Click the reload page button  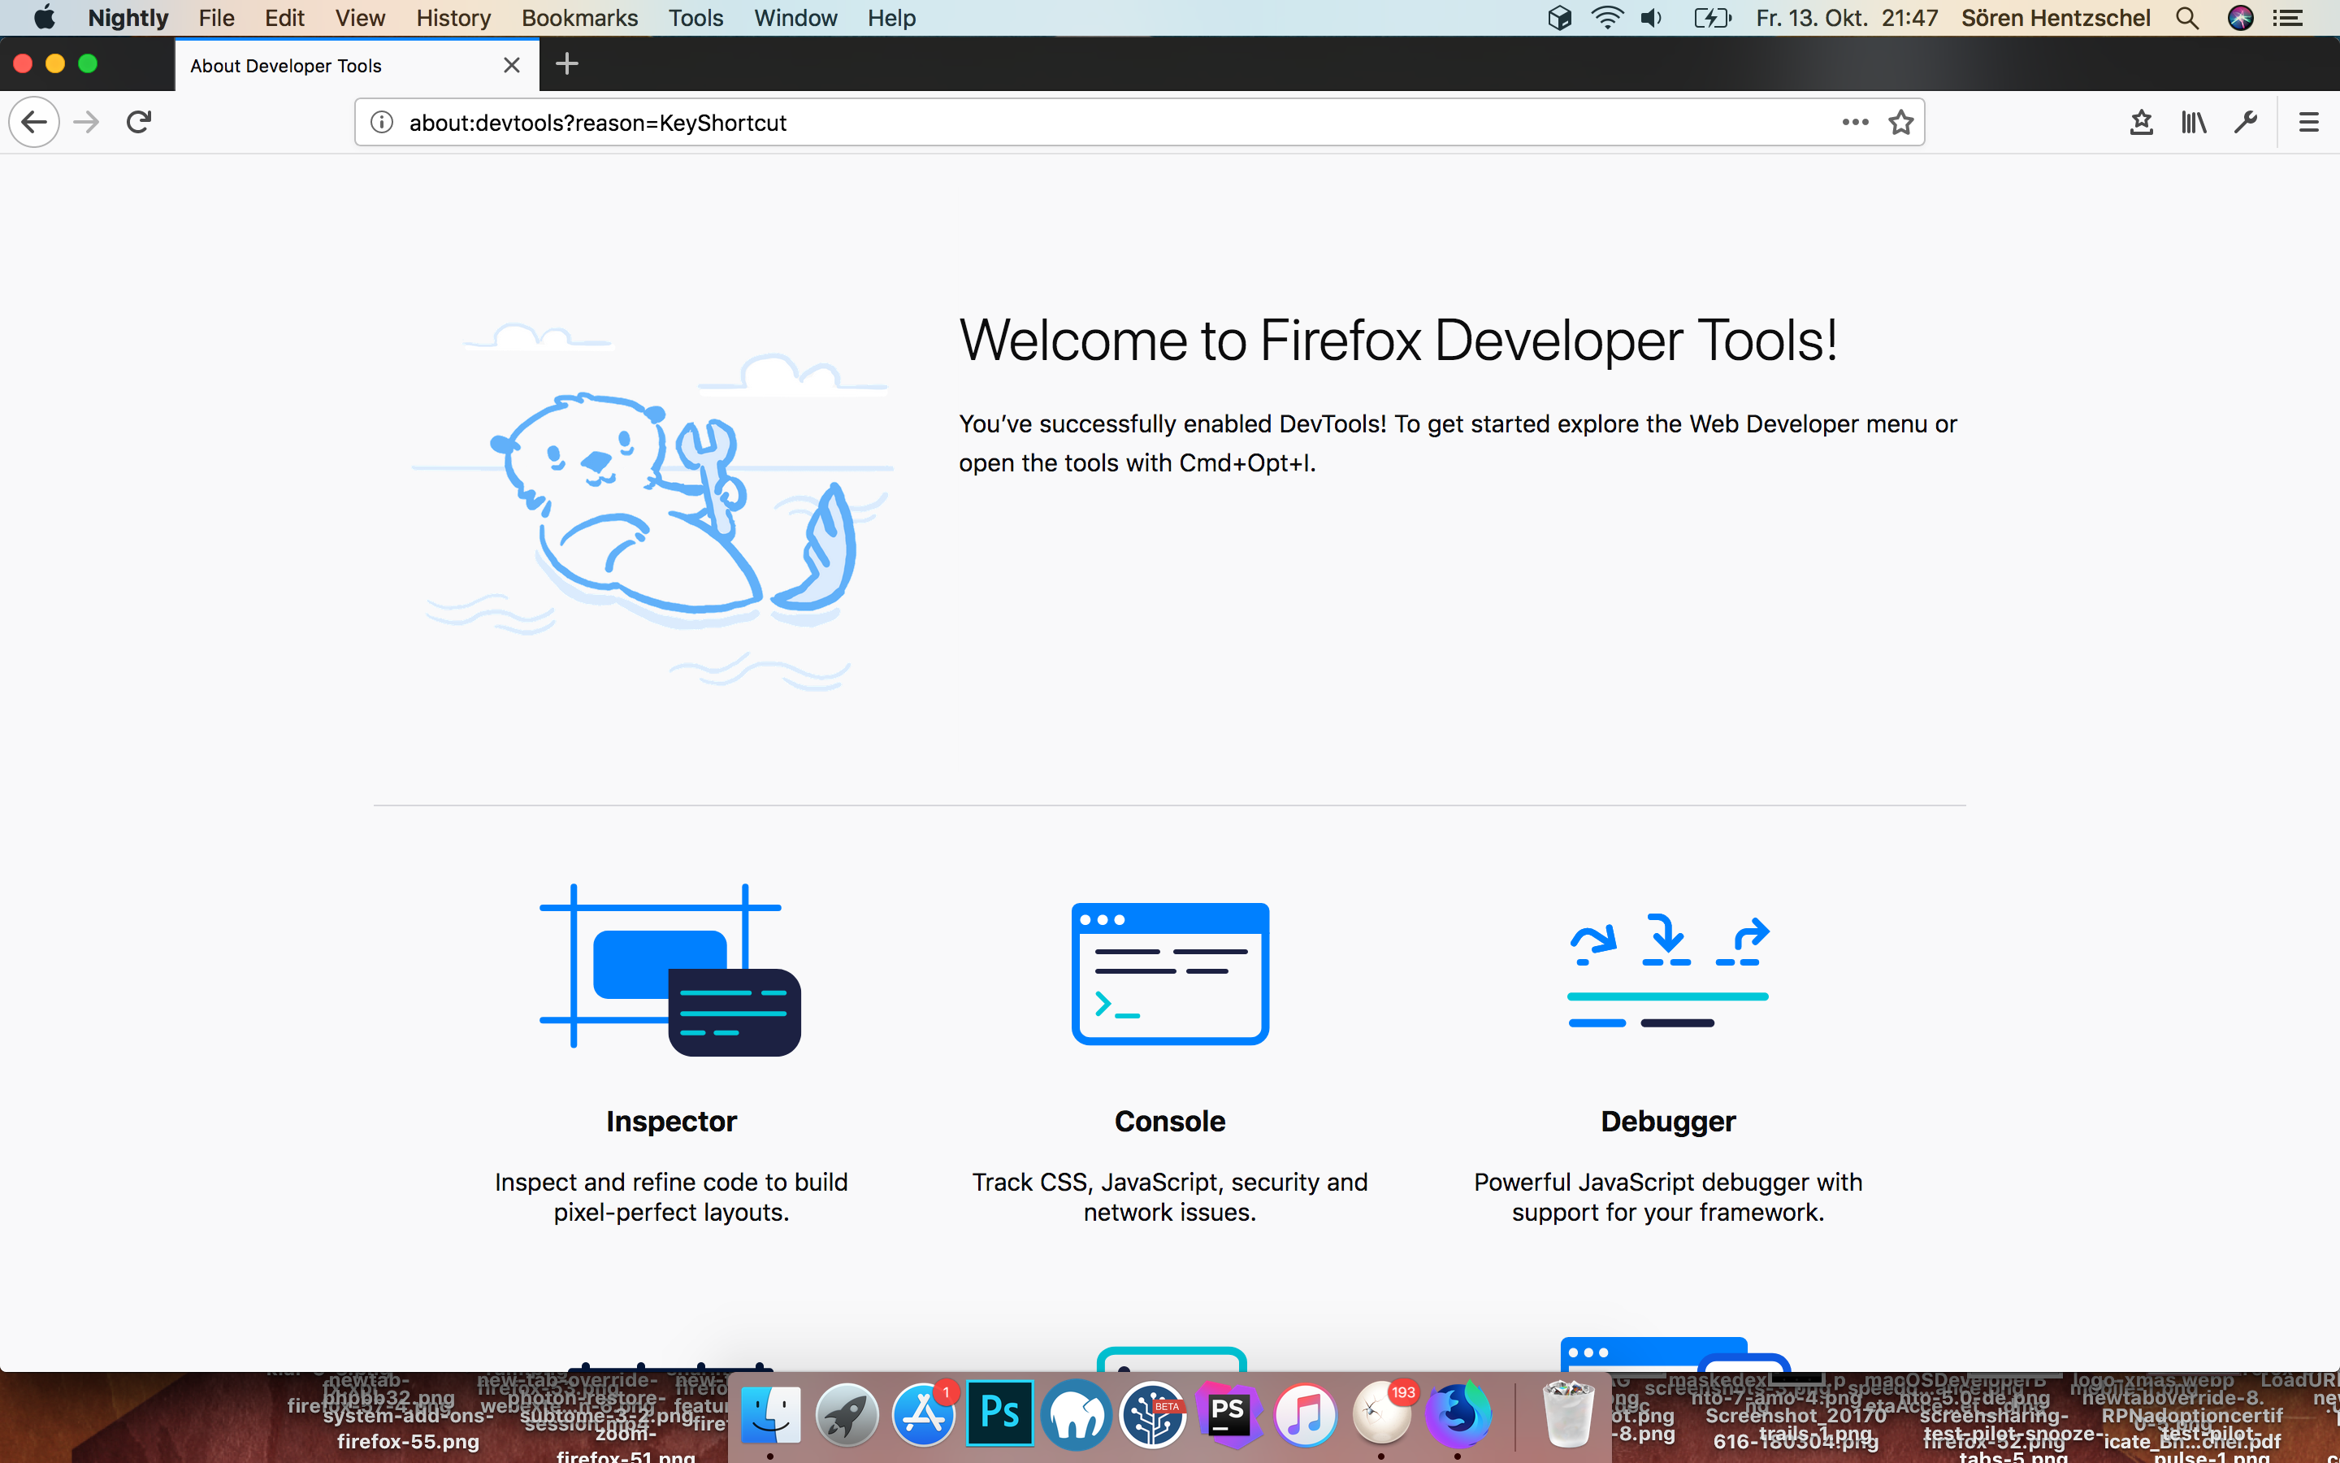coord(139,122)
